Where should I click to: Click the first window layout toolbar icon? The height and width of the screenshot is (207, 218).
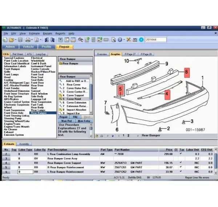click(x=60, y=40)
